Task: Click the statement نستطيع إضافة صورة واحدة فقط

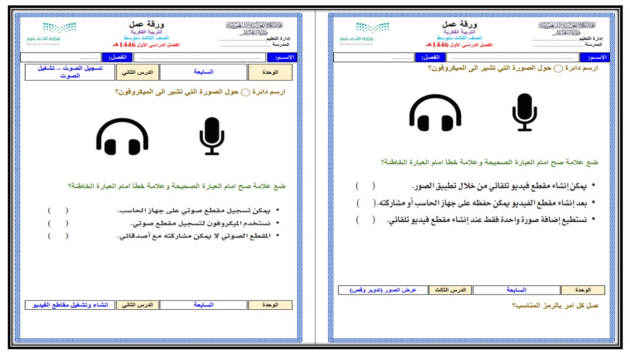Action: tap(487, 219)
